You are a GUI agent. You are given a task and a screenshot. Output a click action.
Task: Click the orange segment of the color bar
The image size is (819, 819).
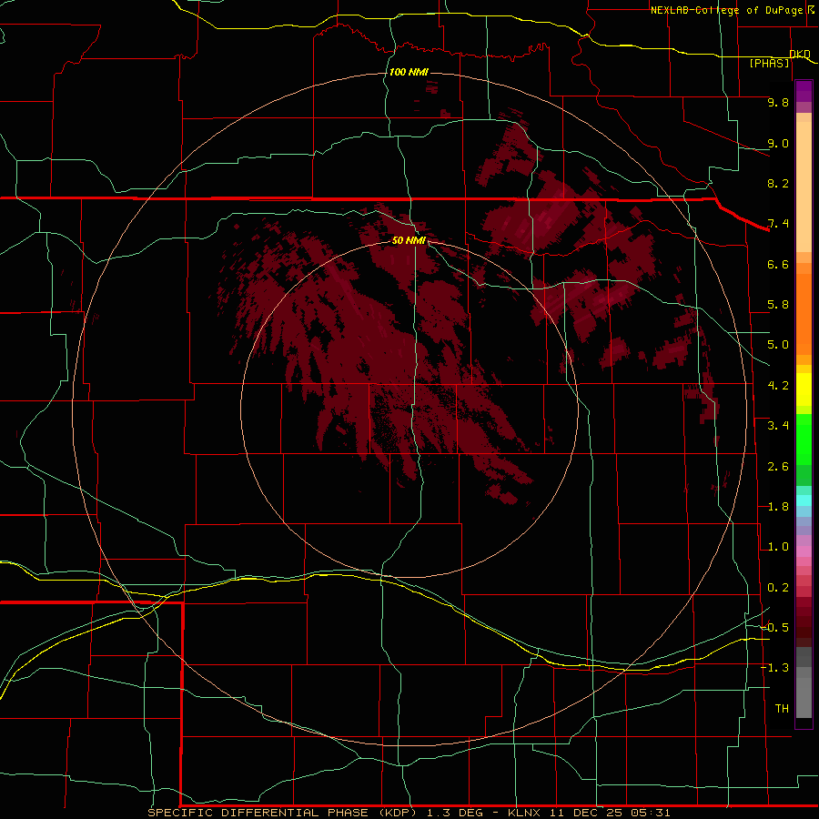coord(804,313)
